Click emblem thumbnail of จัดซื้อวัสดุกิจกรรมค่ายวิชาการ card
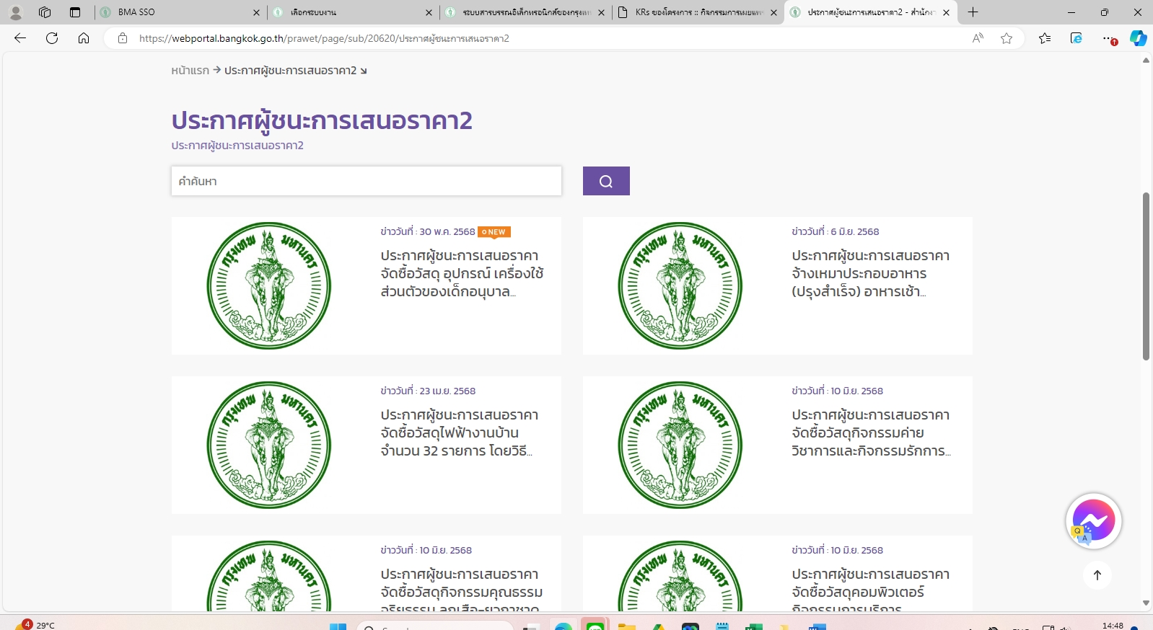The image size is (1153, 630). (680, 445)
